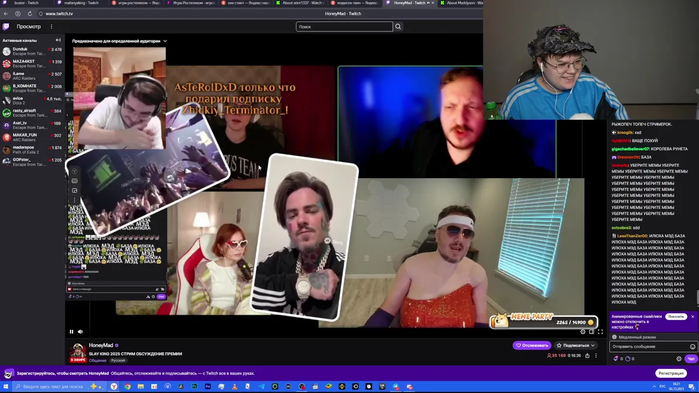Viewport: 699px width, 393px height.
Task: Open avice Dota 2 channel
Action: pos(32,100)
